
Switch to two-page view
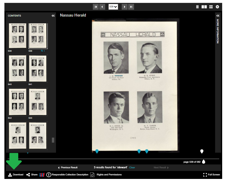point(204,7)
